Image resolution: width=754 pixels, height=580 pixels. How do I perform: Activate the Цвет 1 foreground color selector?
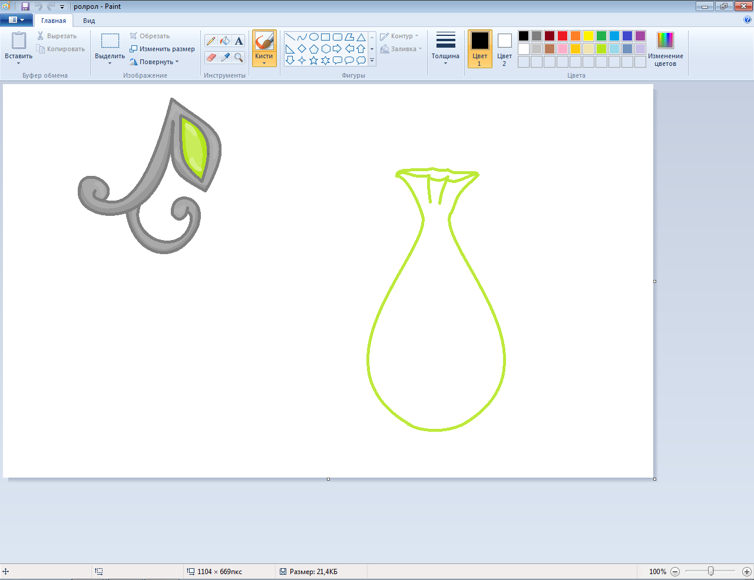(479, 49)
